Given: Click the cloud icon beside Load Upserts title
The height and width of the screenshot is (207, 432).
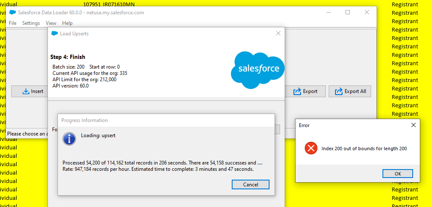Looking at the screenshot, I should [x=55, y=33].
